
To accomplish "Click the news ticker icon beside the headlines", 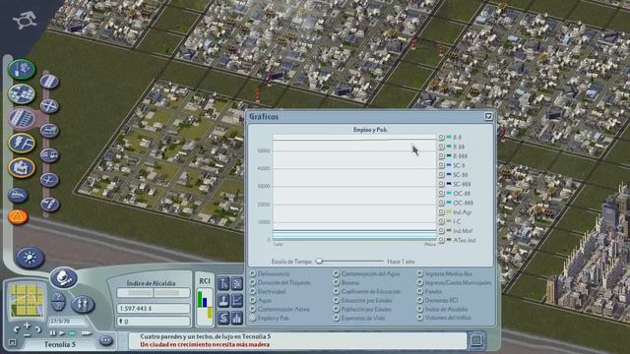I will [x=476, y=340].
